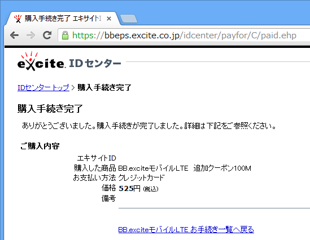Click the エキサイトID label
This screenshot has width=310, height=240.
(x=97, y=158)
